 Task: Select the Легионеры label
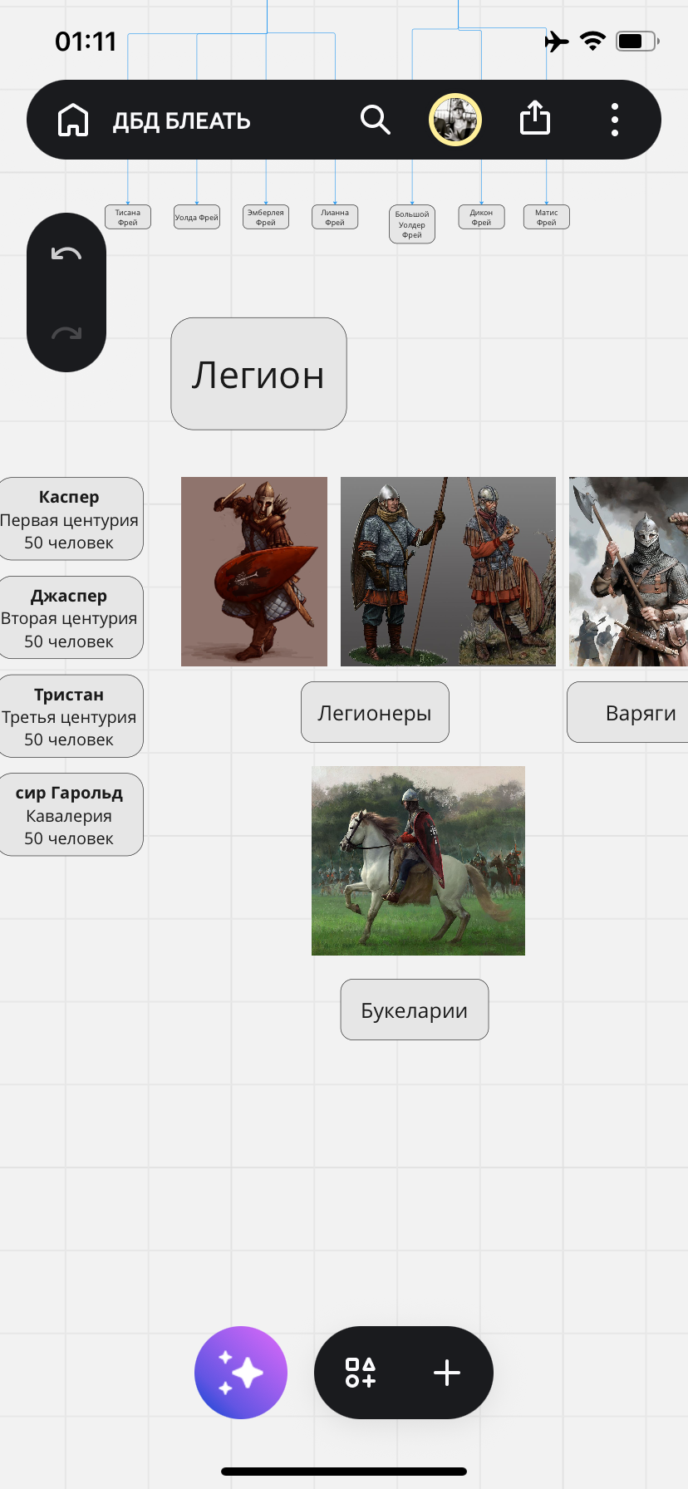click(x=375, y=712)
